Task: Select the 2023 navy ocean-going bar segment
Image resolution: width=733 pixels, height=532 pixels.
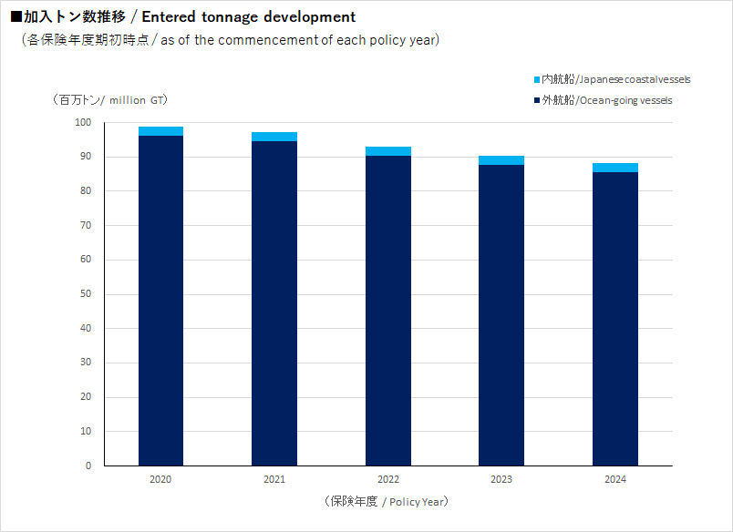Action: click(501, 315)
